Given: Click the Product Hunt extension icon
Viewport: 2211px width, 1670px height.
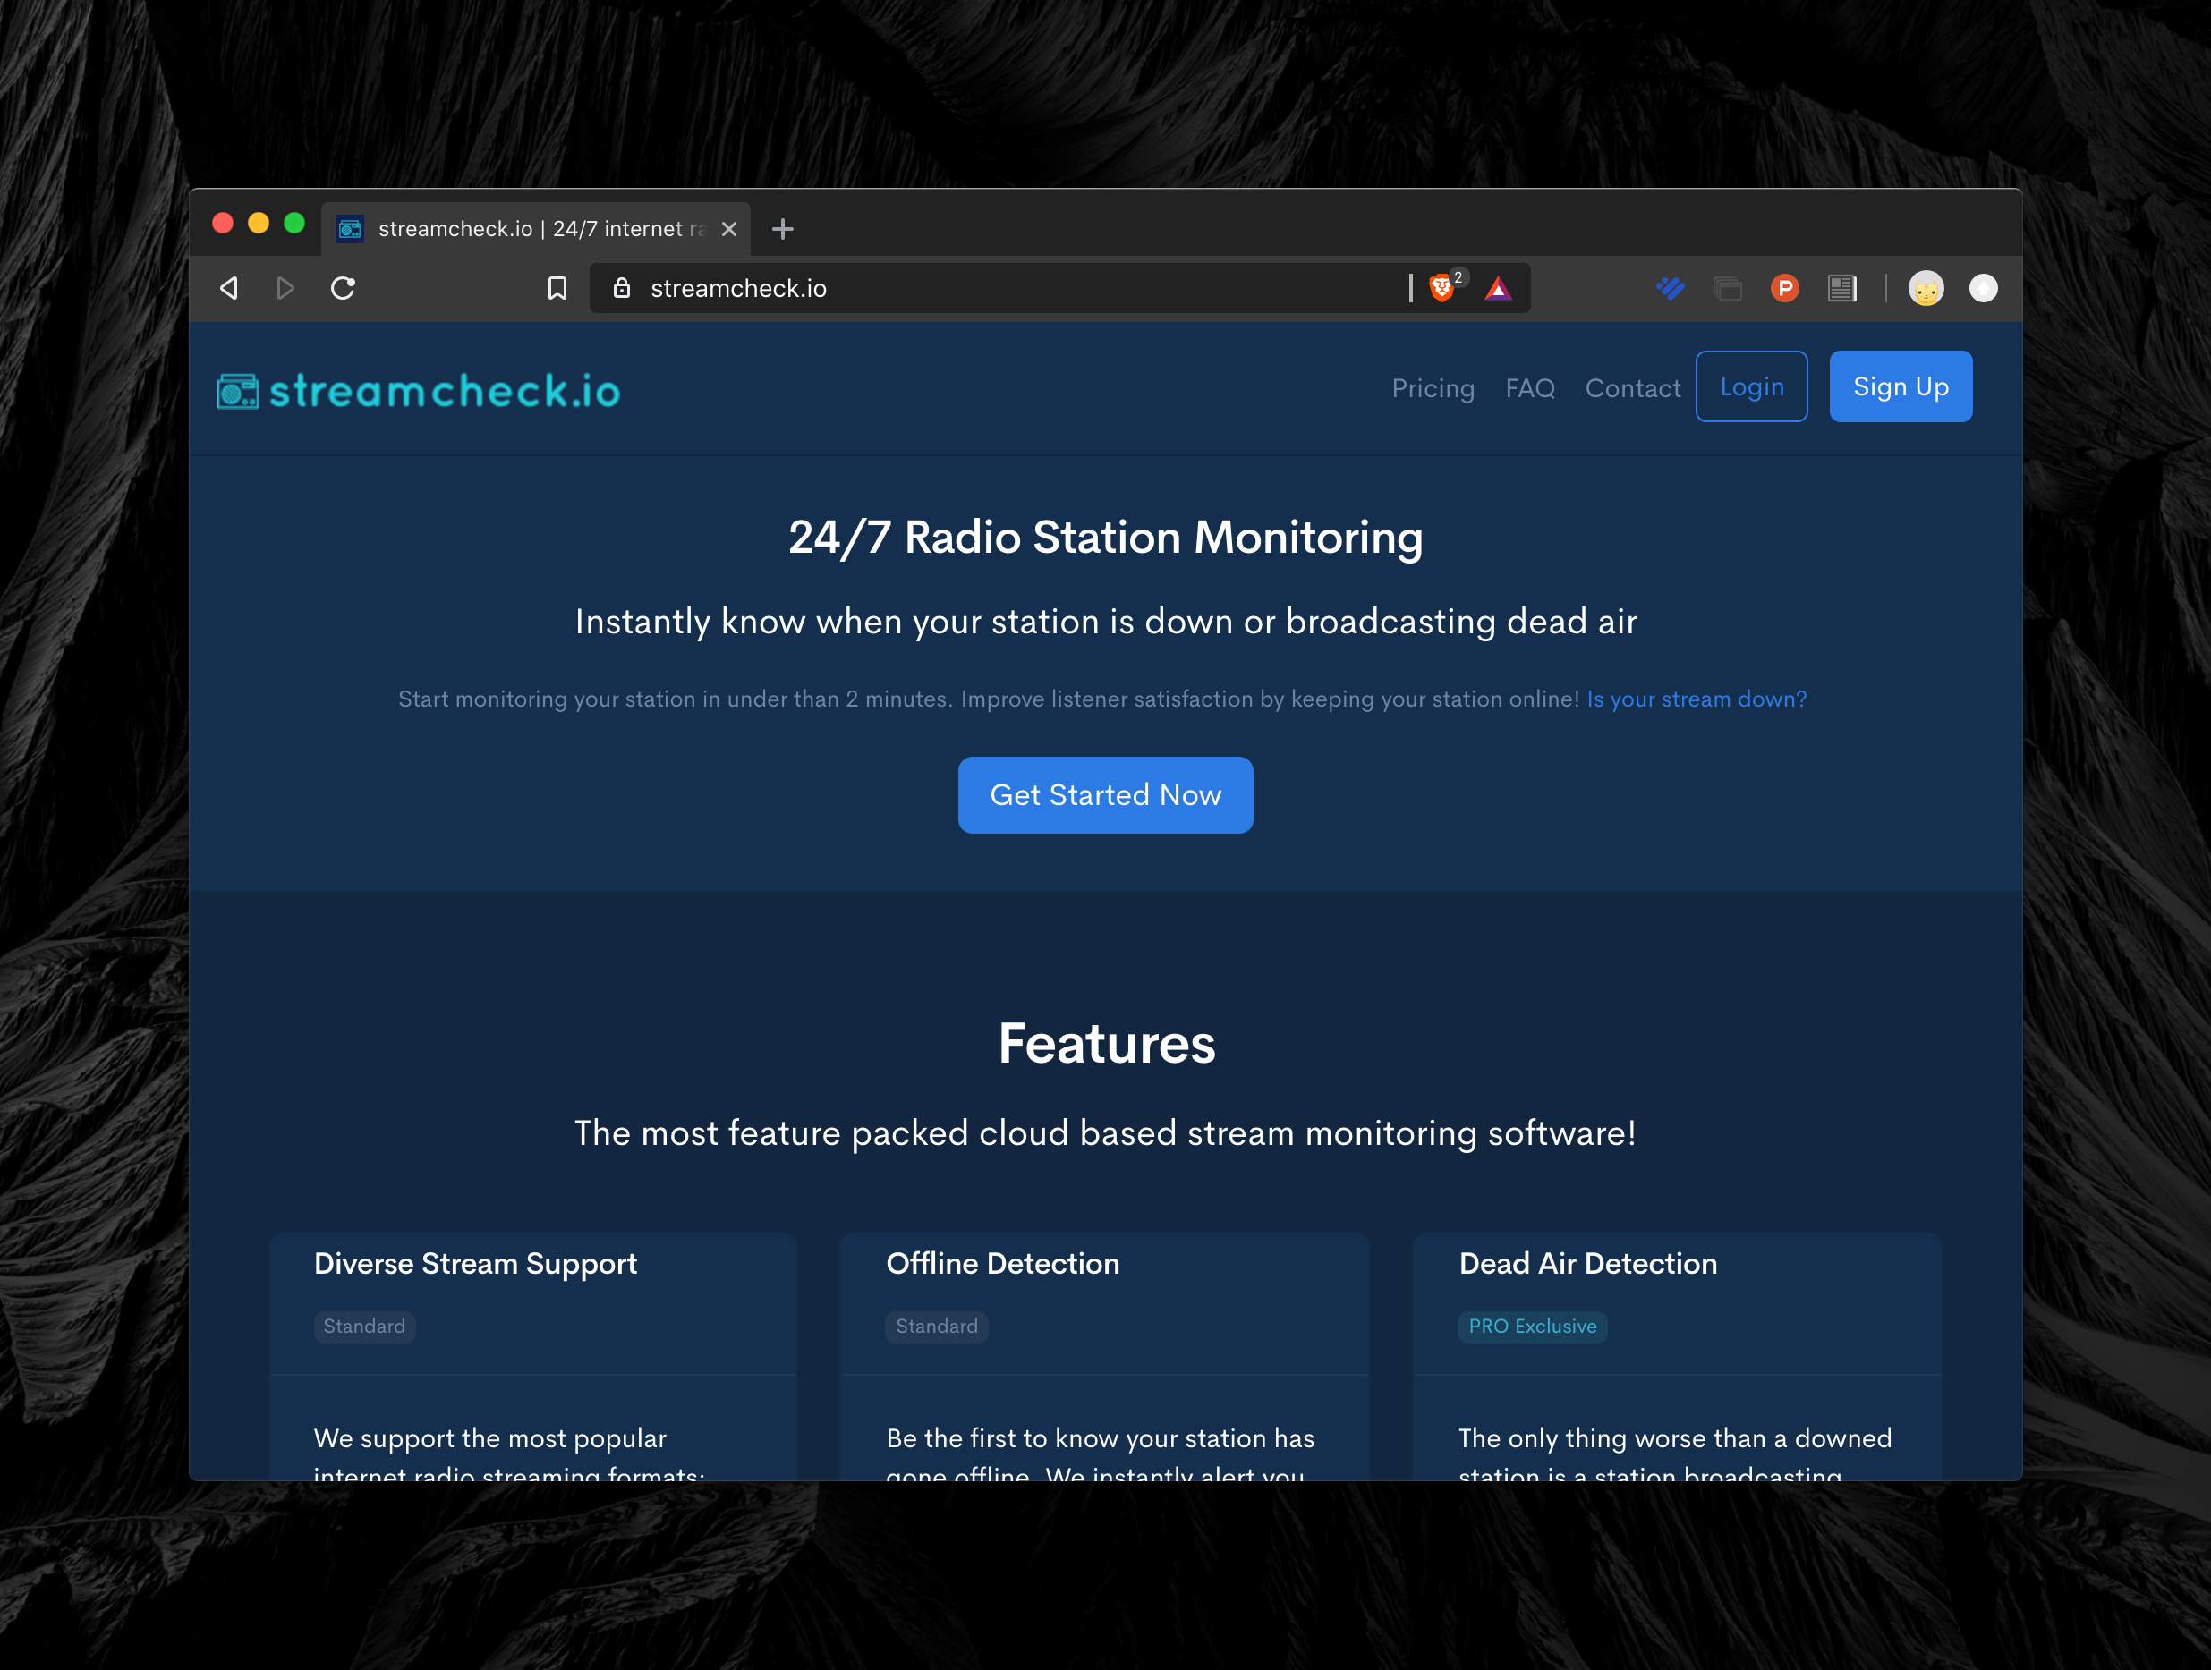Looking at the screenshot, I should [1784, 289].
